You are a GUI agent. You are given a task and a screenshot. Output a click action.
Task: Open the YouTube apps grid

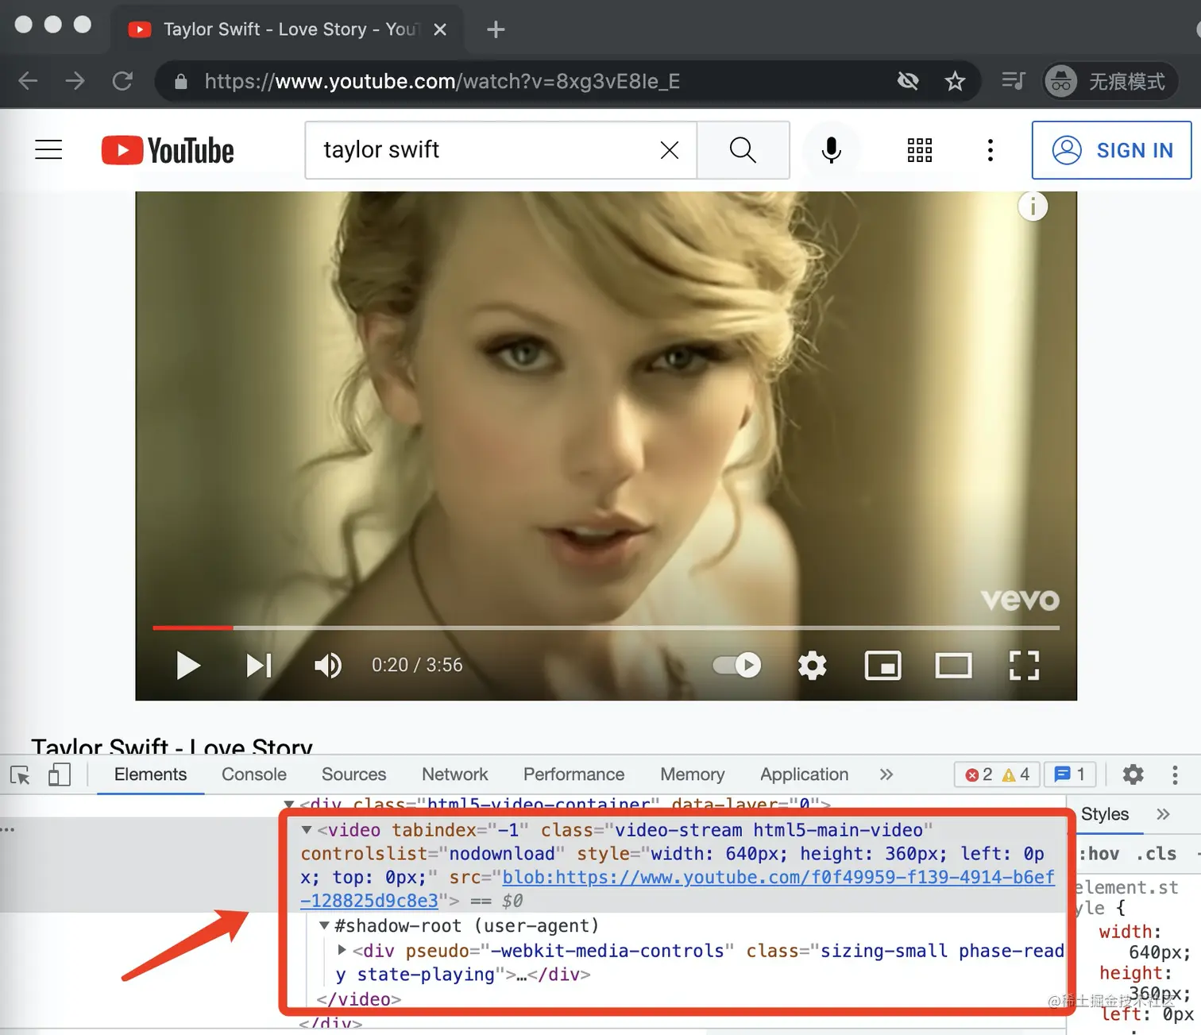point(920,150)
